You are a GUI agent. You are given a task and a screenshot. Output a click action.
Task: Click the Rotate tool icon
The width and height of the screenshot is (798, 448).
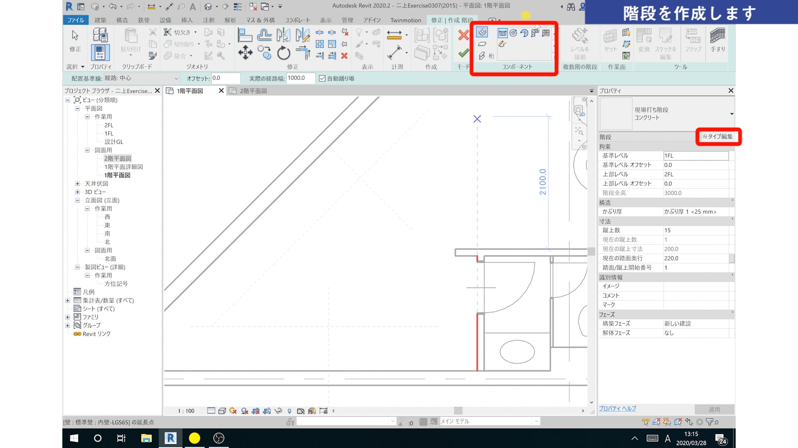pyautogui.click(x=283, y=53)
